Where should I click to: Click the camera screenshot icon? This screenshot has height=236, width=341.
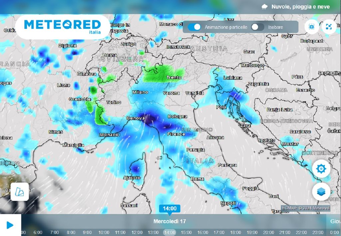(312, 27)
